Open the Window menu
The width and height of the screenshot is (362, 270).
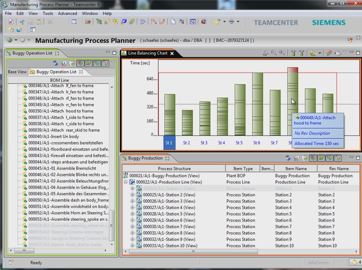[x=90, y=13]
